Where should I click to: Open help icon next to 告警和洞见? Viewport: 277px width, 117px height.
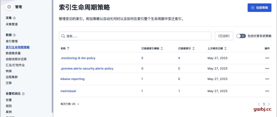(23, 94)
